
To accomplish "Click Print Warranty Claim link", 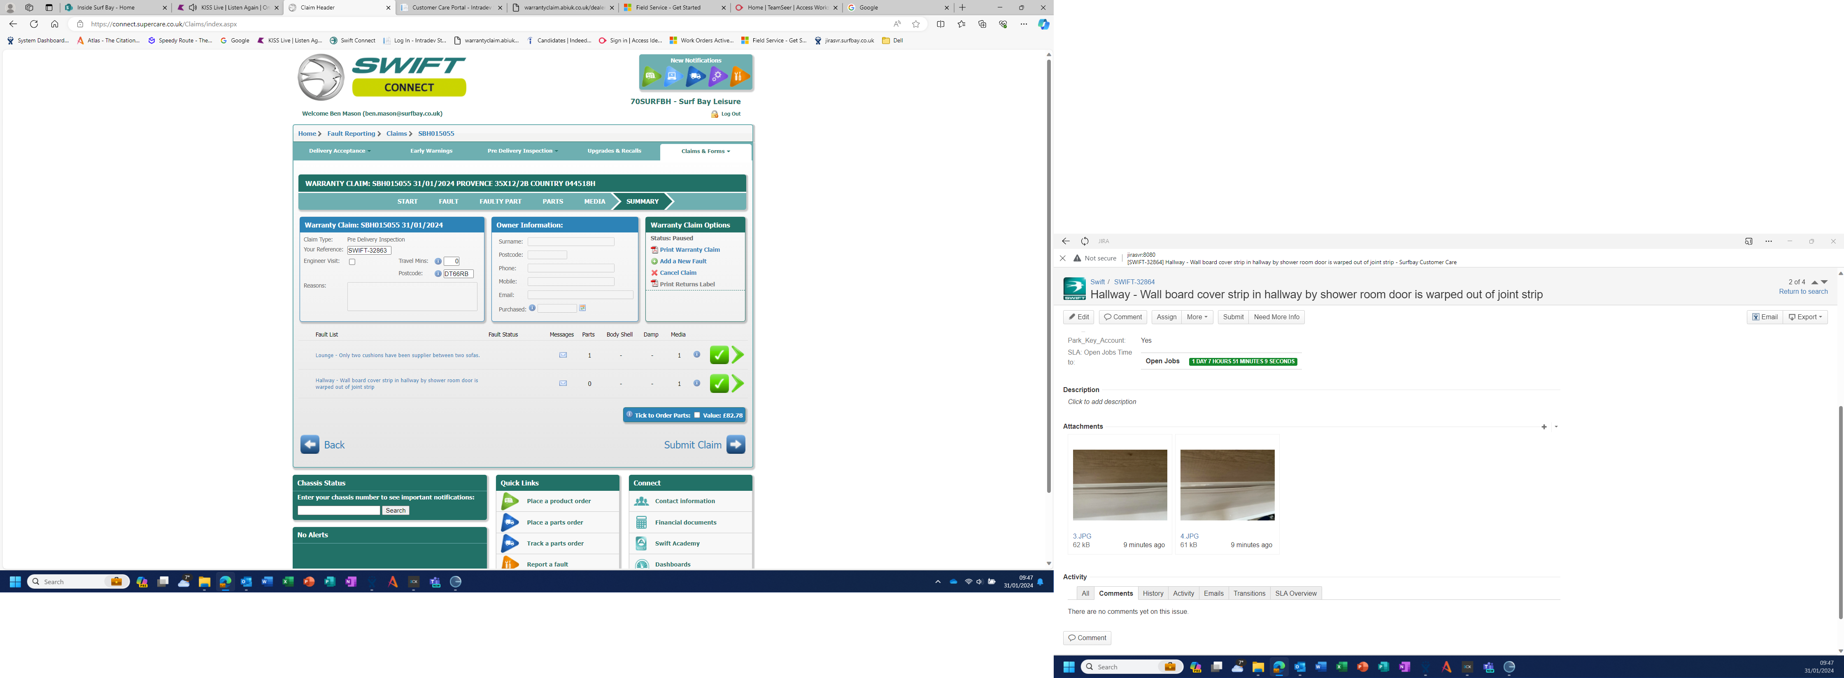I will tap(689, 250).
